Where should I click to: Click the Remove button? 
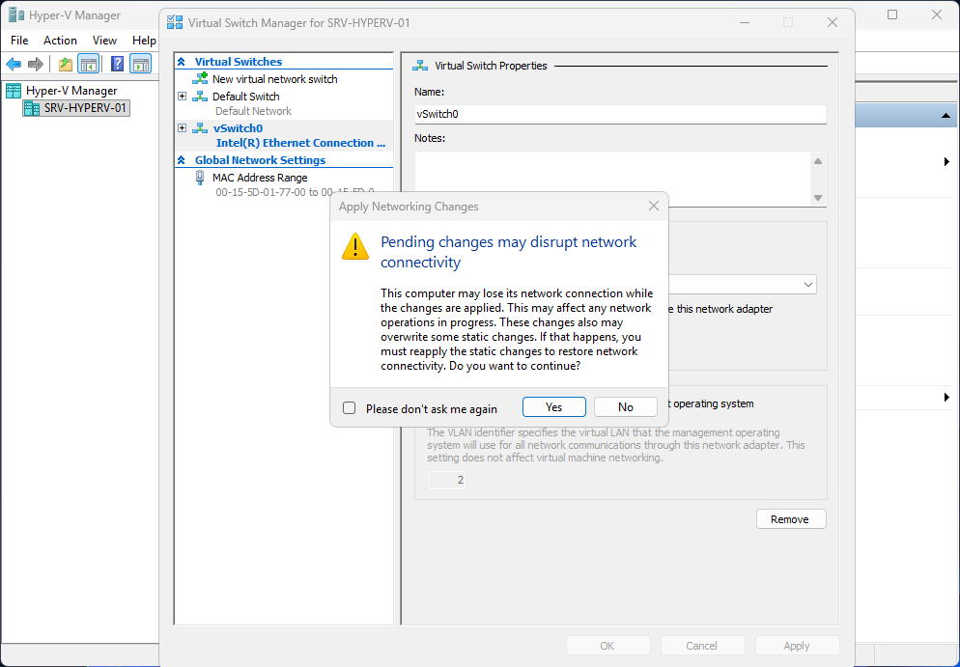tap(790, 518)
